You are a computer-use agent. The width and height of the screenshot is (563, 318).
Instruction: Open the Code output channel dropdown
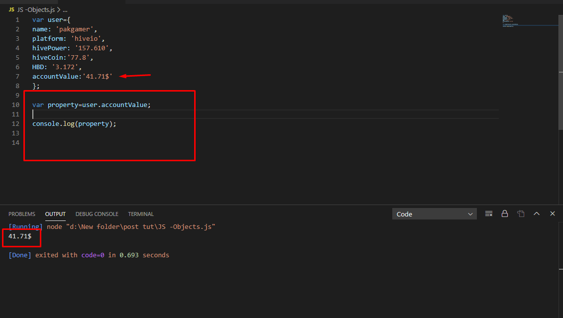click(434, 214)
